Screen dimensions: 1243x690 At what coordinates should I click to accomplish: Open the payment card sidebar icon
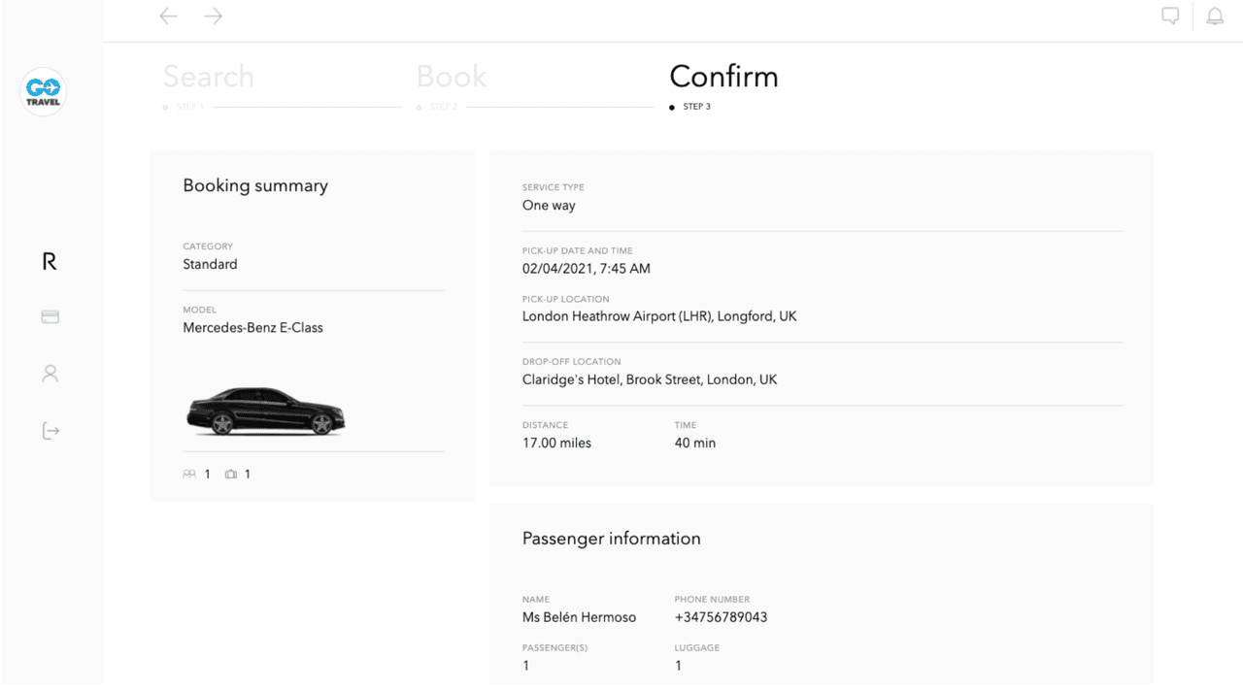(50, 316)
